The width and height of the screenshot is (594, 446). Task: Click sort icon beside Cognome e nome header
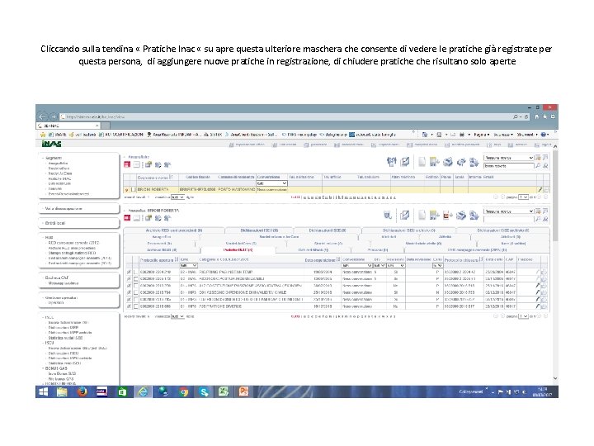click(x=171, y=177)
